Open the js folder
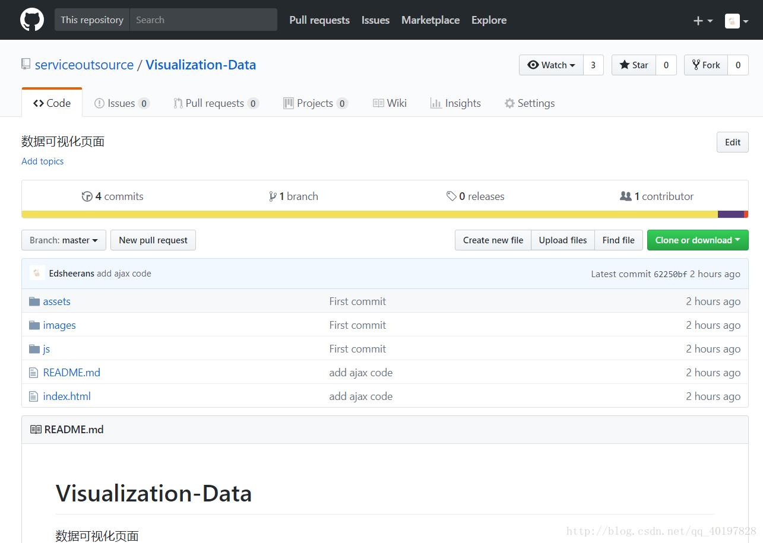Screen dimensions: 763x543 coord(47,349)
